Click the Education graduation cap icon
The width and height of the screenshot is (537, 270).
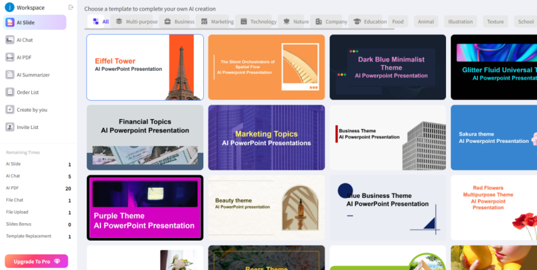(x=357, y=21)
